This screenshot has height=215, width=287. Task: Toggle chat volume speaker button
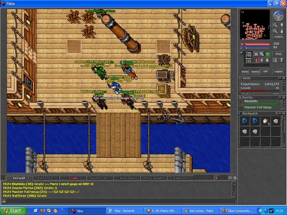coord(4,202)
